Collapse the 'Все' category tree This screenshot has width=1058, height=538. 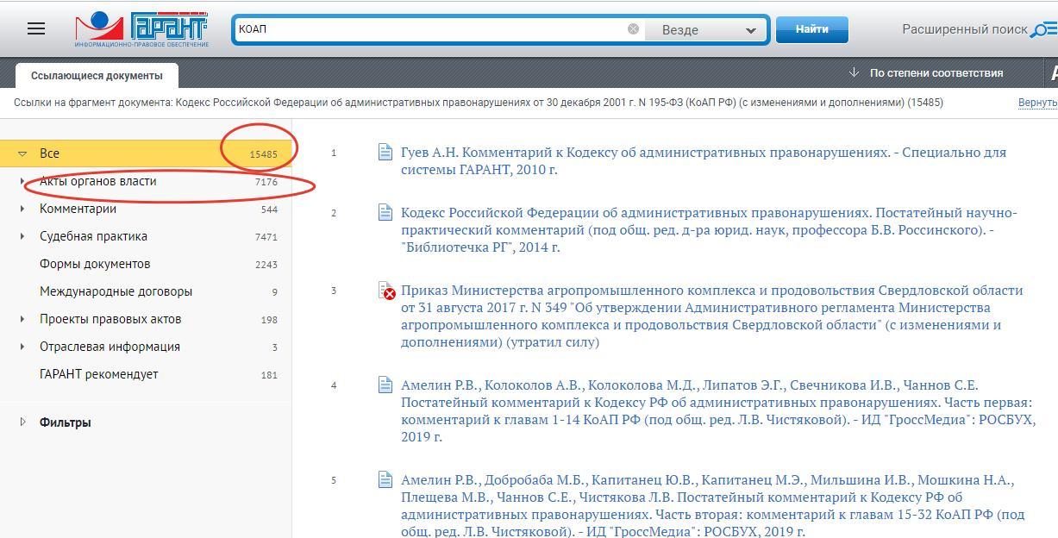click(x=22, y=154)
